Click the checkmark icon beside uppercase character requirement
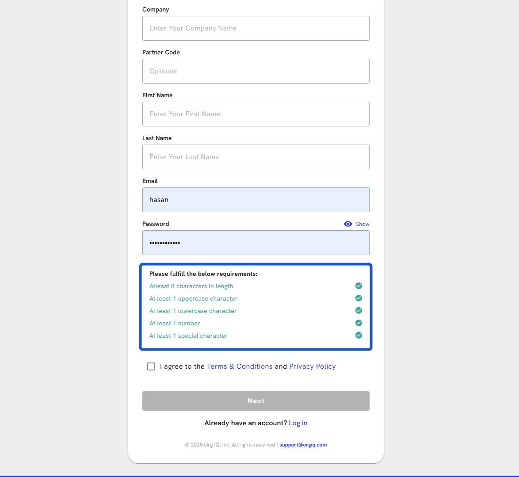 click(359, 298)
